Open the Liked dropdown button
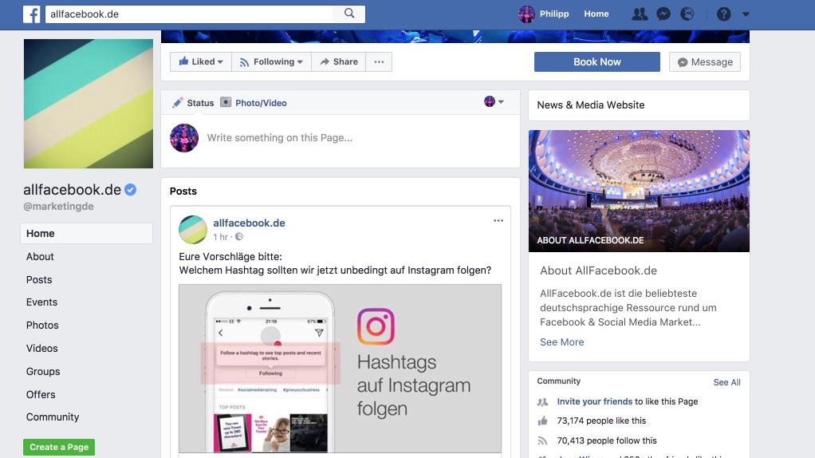The width and height of the screenshot is (815, 458). pos(201,62)
